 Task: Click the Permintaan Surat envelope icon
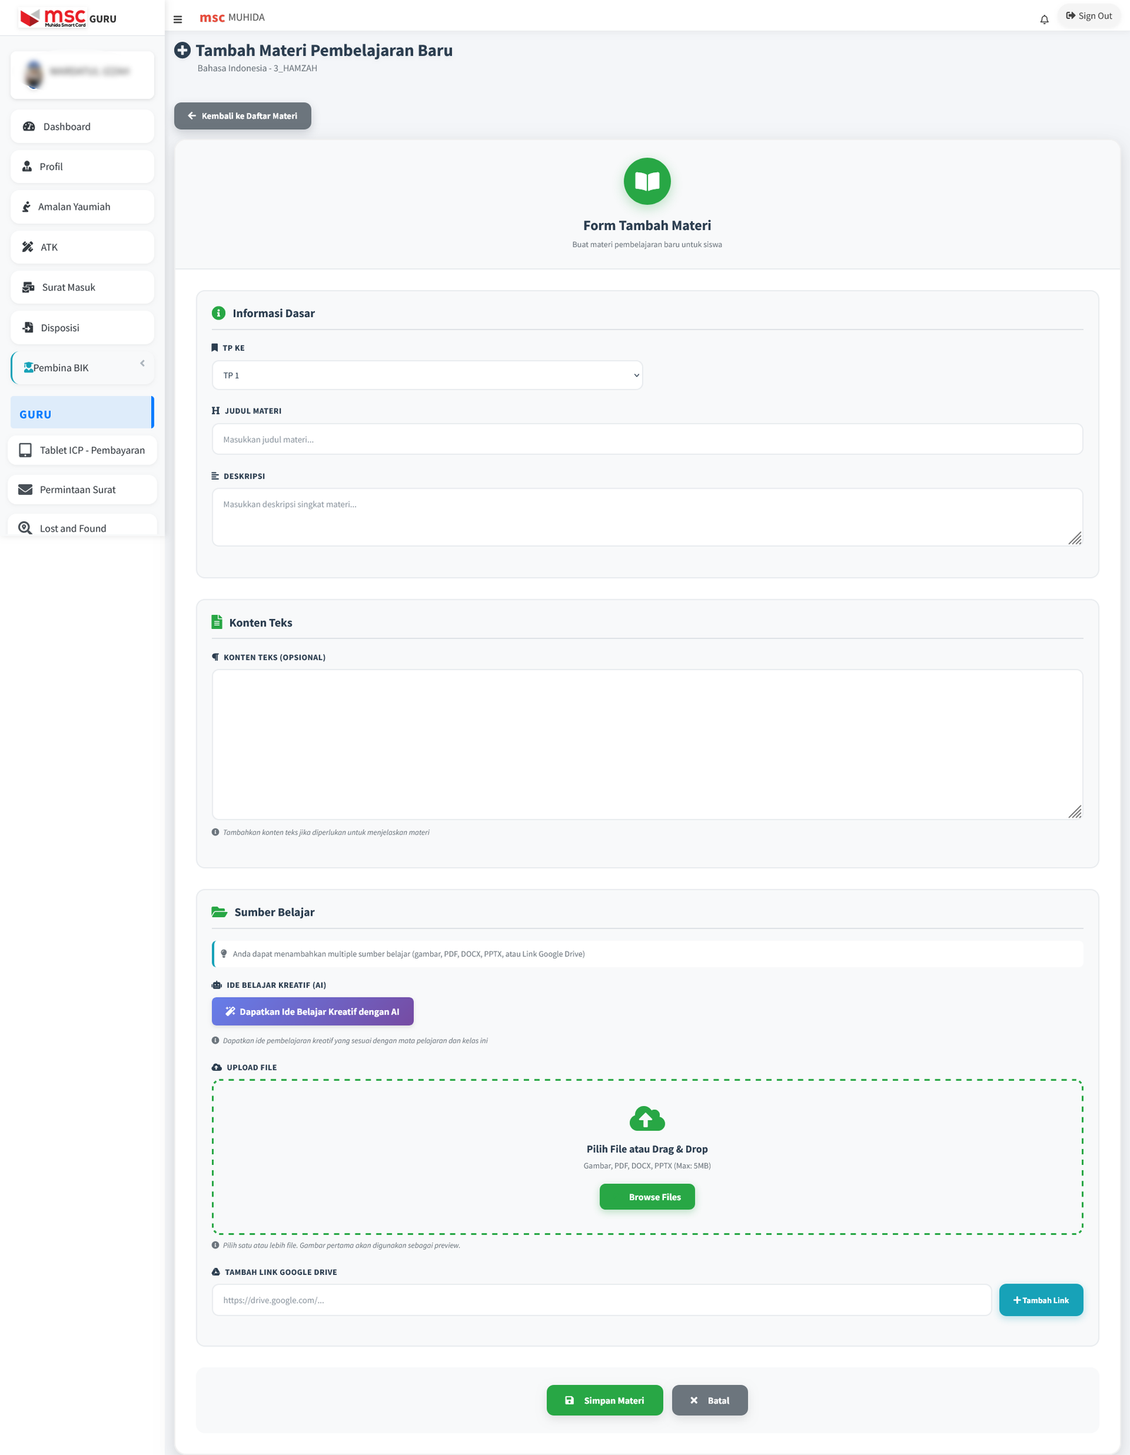coord(25,489)
